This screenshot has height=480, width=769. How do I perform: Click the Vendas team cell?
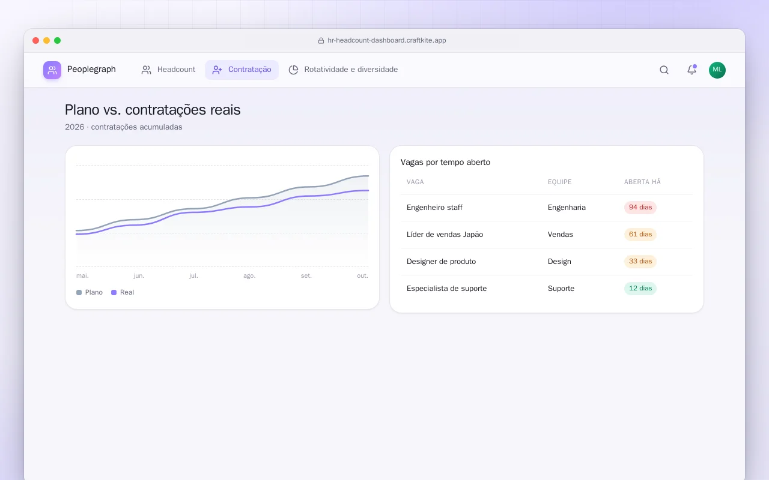[561, 235]
